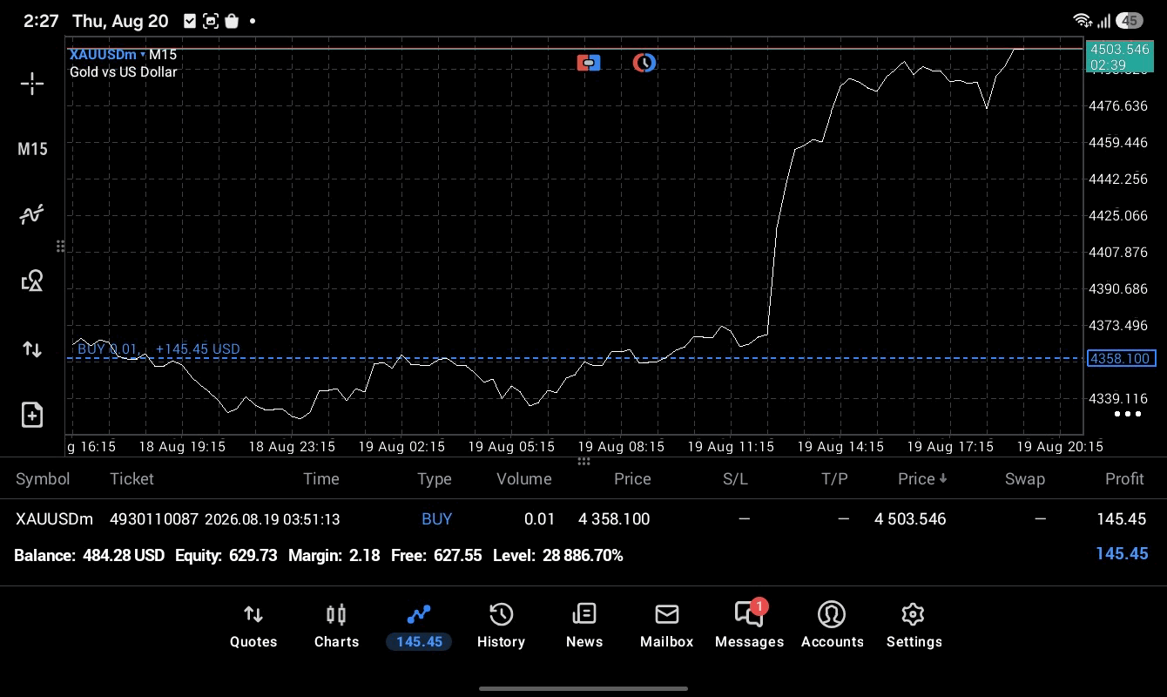Open the XAUUSDm symbol dropdown

[x=107, y=54]
